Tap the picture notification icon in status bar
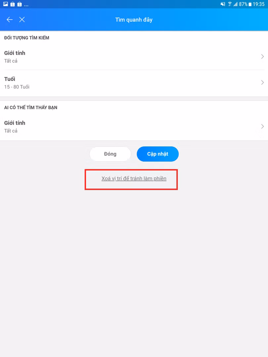The image size is (268, 357). click(x=6, y=4)
